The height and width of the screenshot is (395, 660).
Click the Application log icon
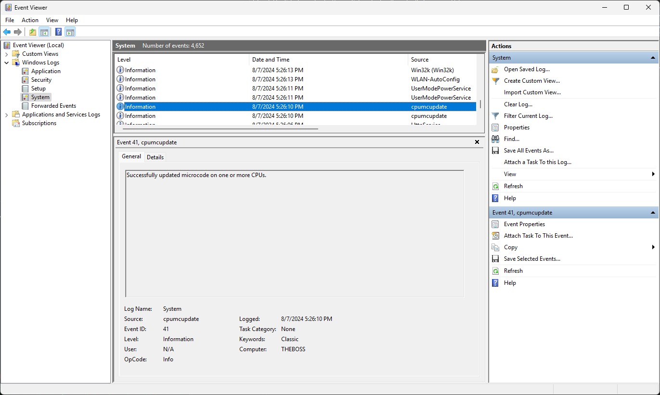pos(26,71)
